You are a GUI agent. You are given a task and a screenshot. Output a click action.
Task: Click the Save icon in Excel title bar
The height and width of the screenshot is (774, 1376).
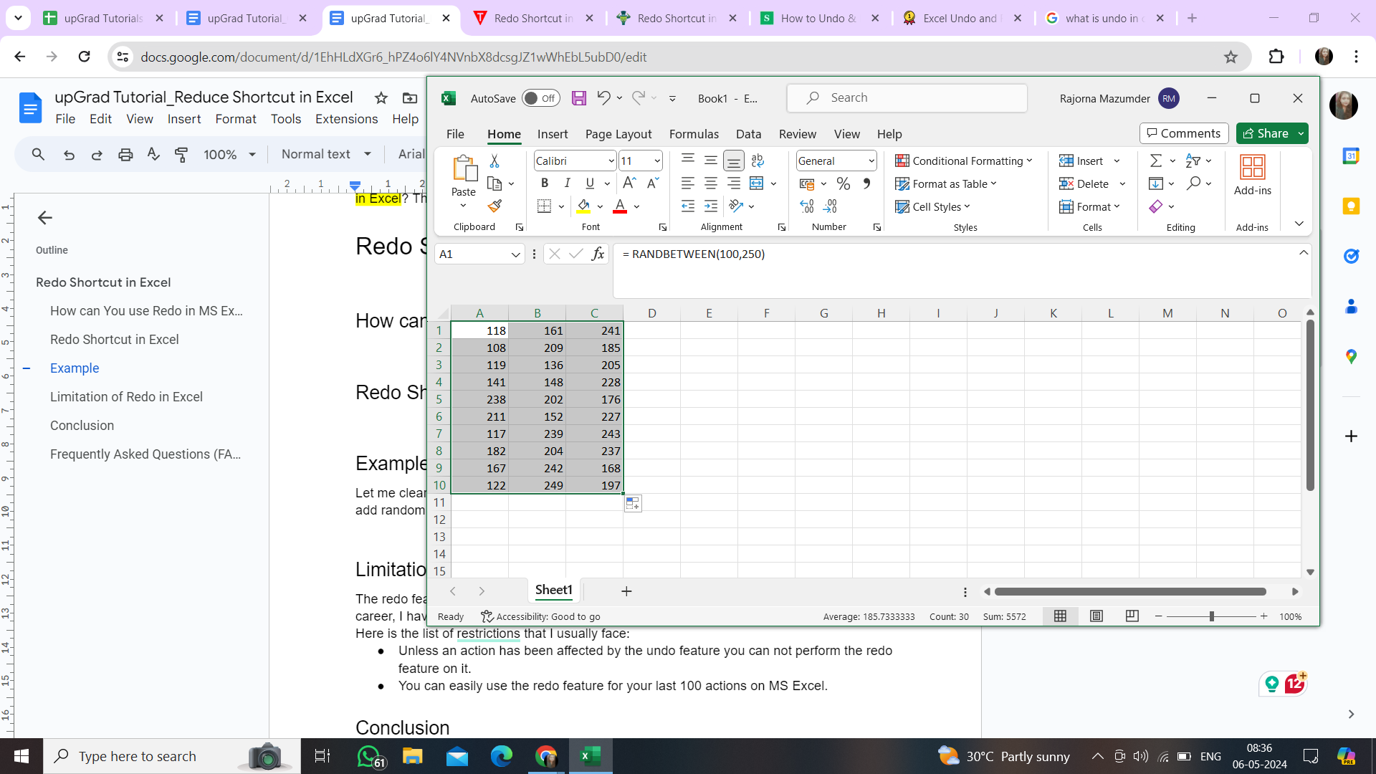[579, 98]
